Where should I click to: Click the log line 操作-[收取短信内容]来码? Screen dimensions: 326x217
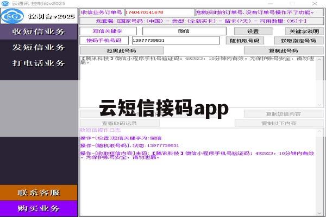(x=197, y=155)
